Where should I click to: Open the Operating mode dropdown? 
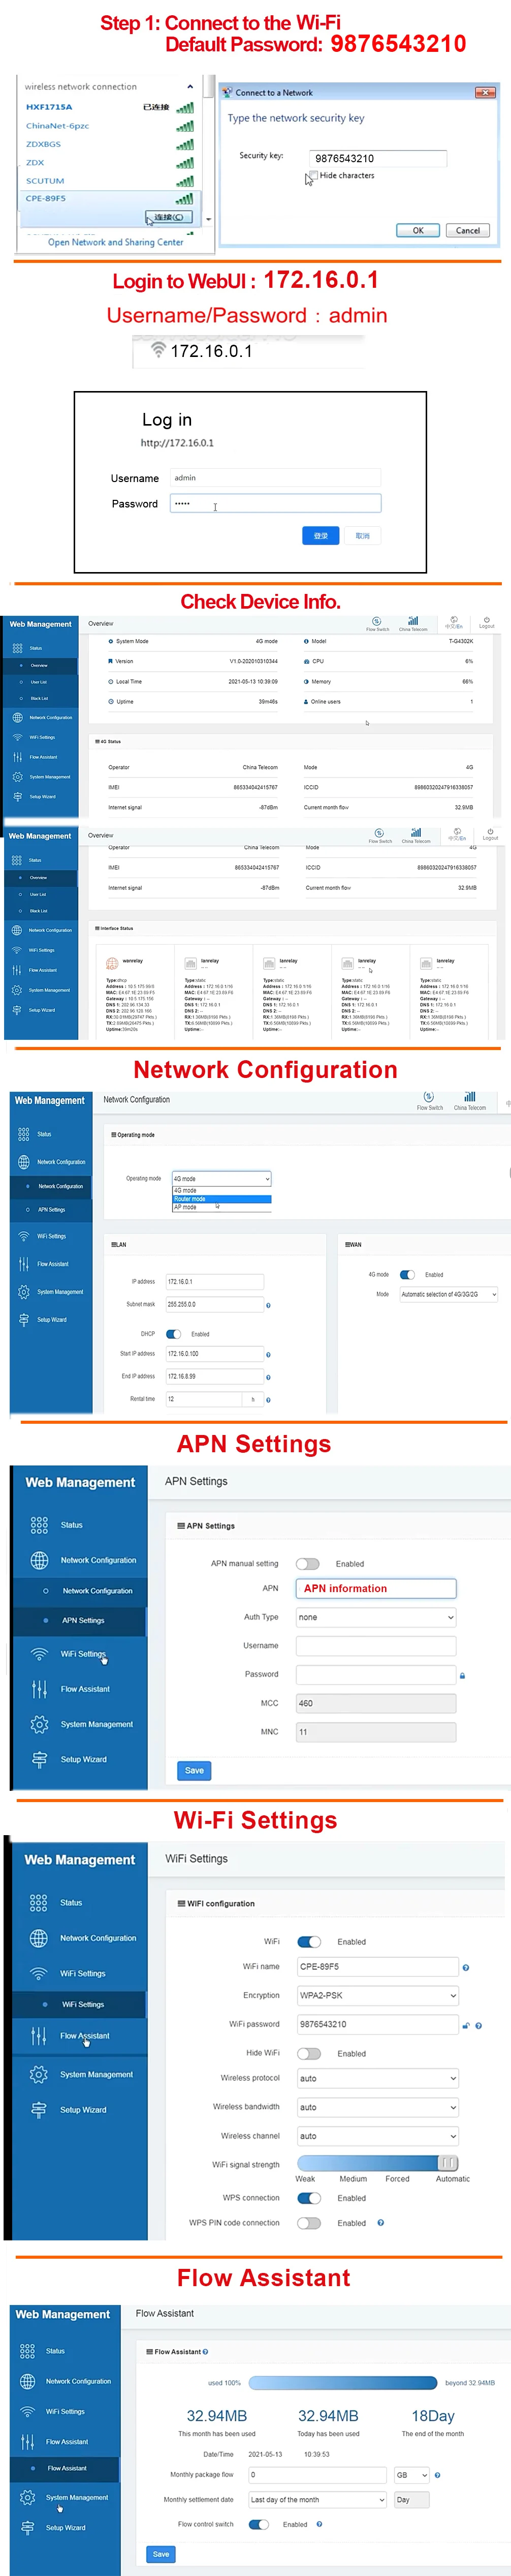[221, 1179]
